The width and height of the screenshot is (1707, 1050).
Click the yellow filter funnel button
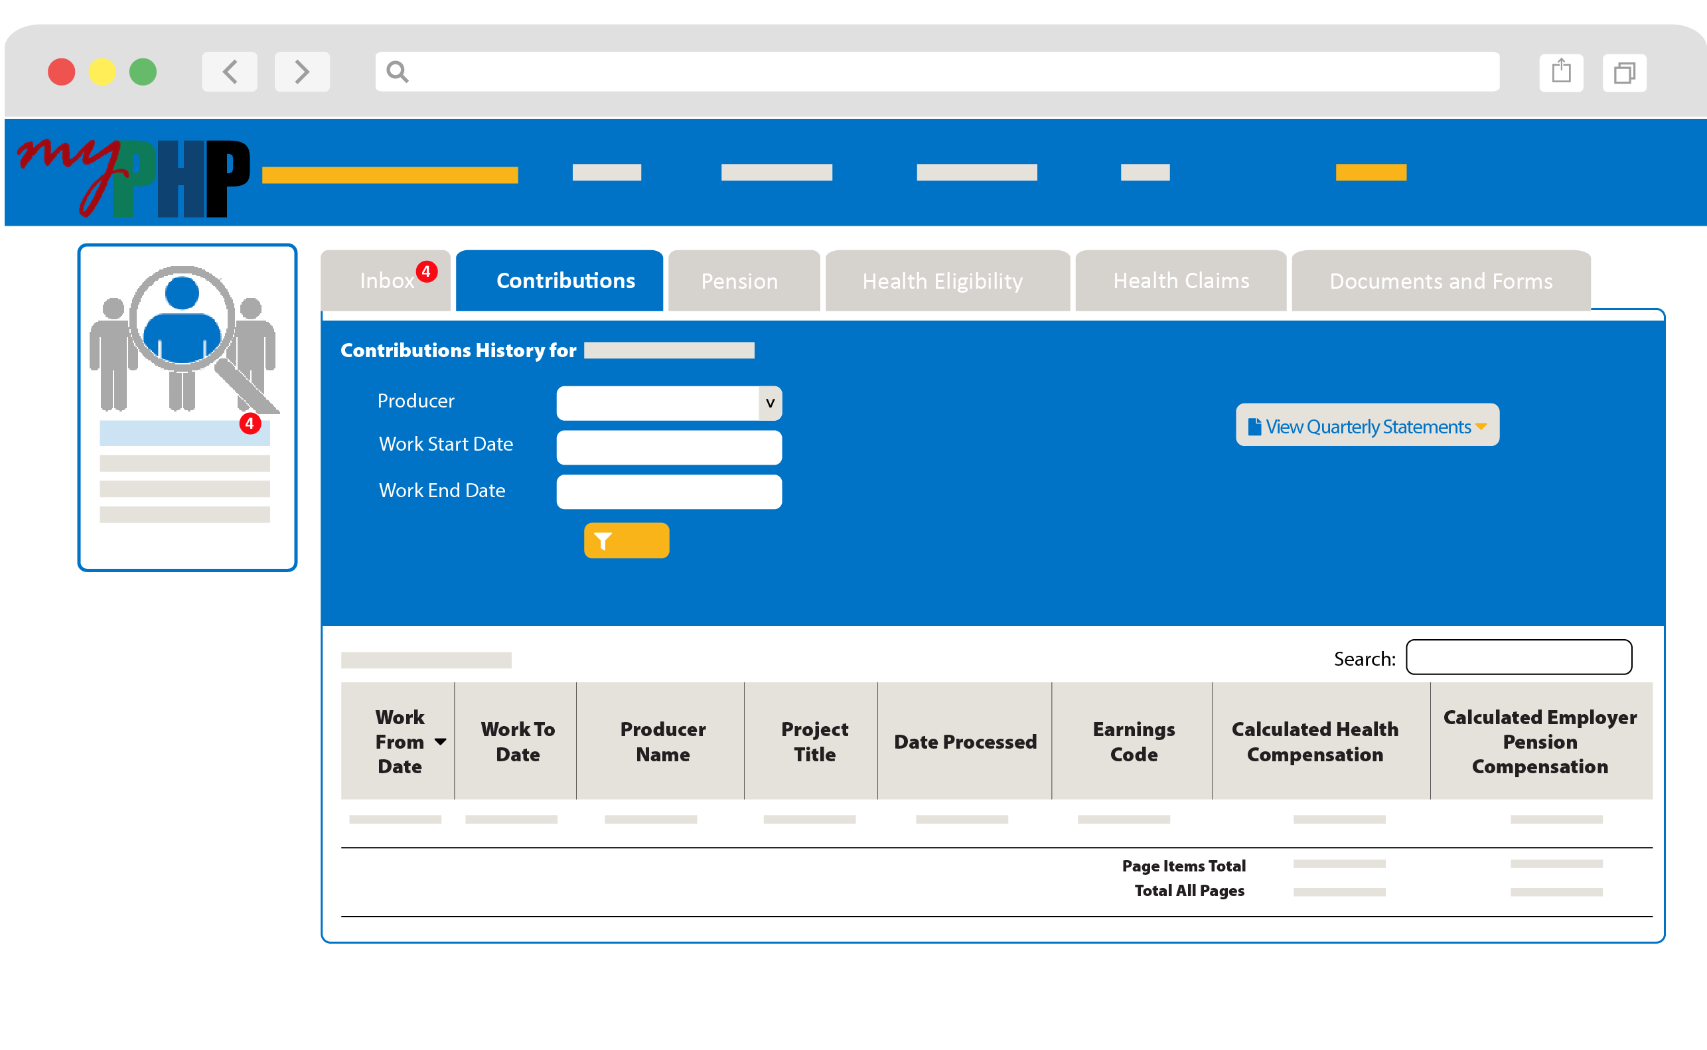(625, 540)
